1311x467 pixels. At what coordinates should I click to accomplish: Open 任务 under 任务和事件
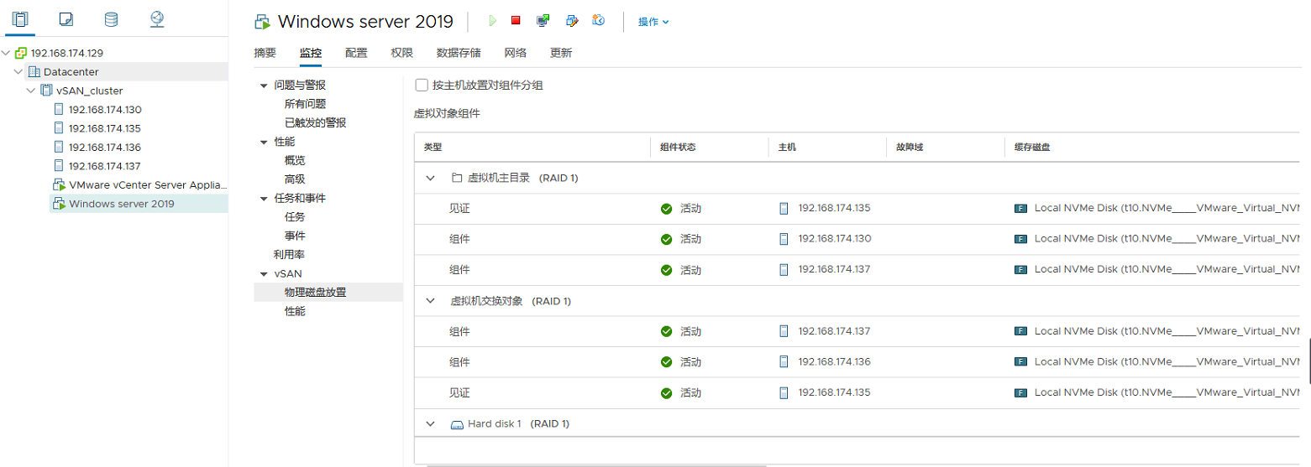click(295, 217)
